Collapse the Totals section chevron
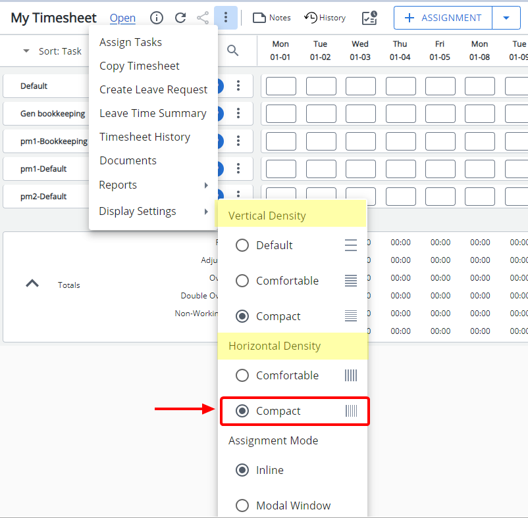The height and width of the screenshot is (518, 528). point(32,284)
